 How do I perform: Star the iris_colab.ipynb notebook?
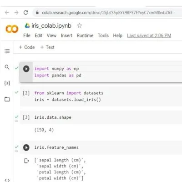tap(80, 25)
